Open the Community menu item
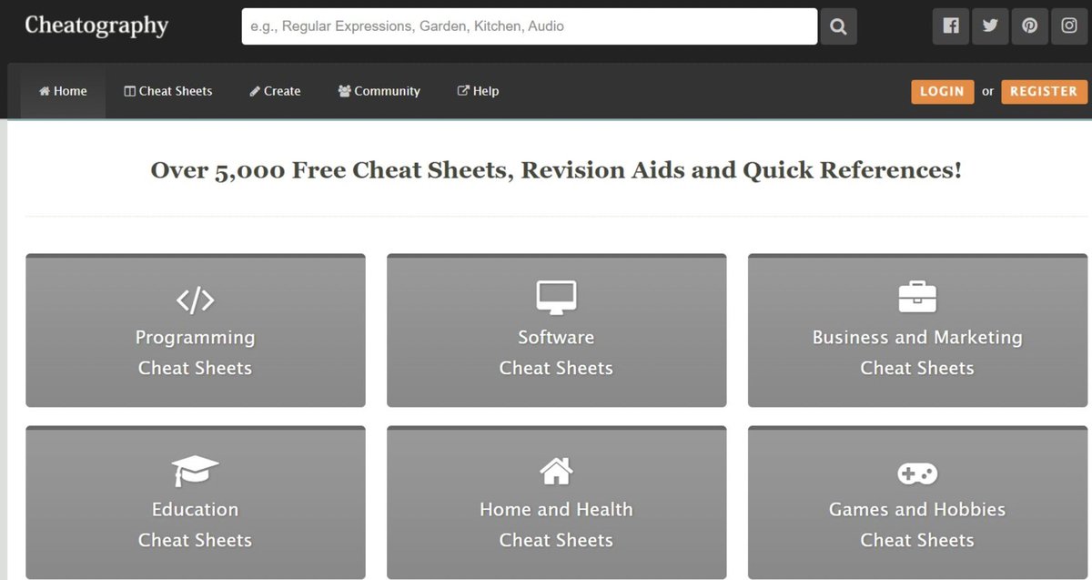The height and width of the screenshot is (580, 1092). coord(379,91)
